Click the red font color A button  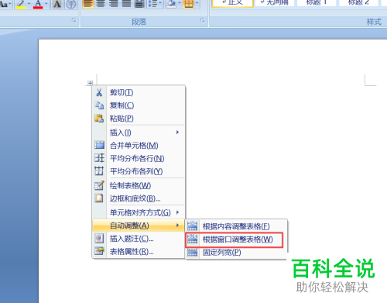38,4
